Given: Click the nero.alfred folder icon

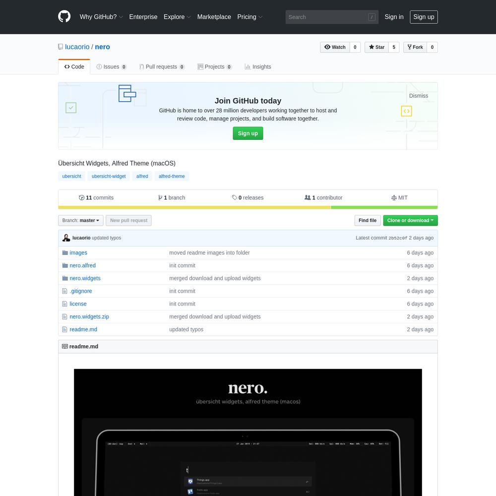Looking at the screenshot, I should (x=65, y=265).
